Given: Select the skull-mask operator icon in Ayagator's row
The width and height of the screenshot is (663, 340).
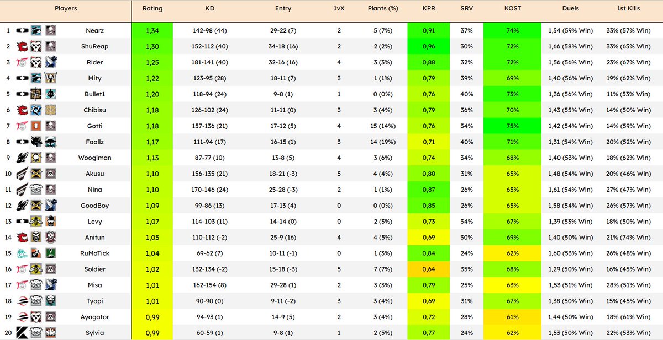Looking at the screenshot, I should [x=36, y=317].
